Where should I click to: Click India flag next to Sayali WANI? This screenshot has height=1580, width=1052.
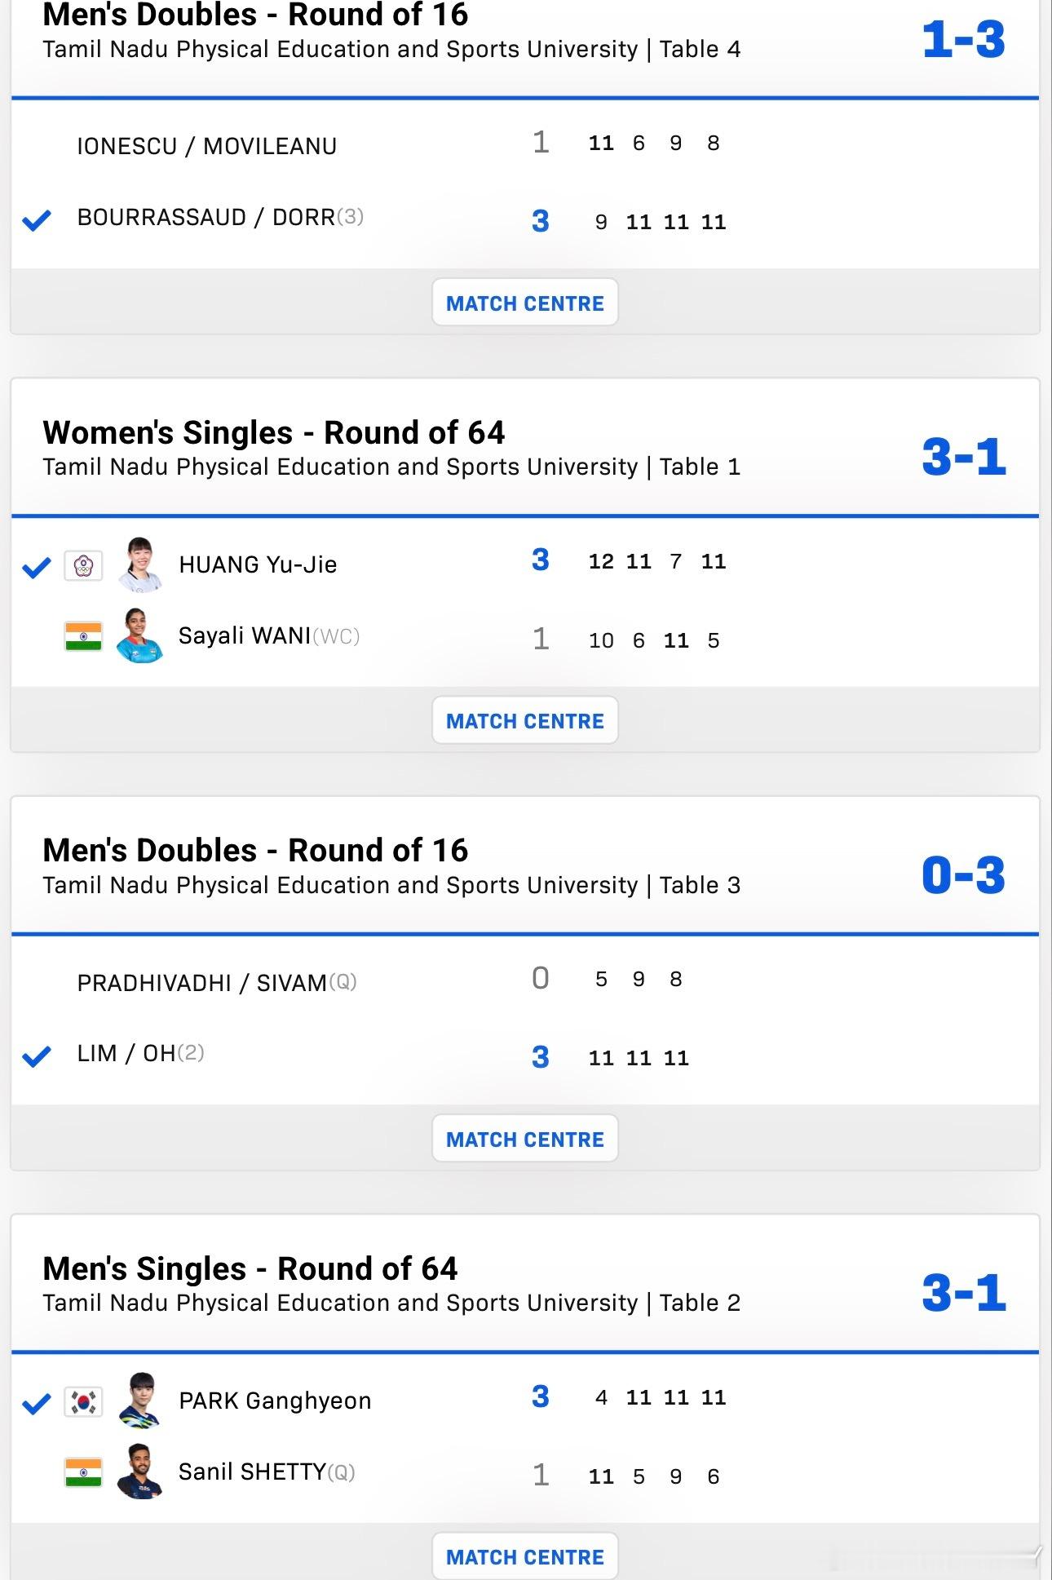tap(83, 636)
